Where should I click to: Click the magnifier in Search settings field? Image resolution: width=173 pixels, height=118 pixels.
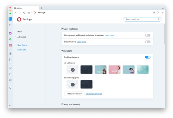click(x=159, y=19)
